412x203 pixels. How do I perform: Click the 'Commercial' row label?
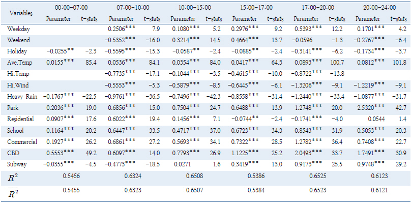[x=22, y=142]
